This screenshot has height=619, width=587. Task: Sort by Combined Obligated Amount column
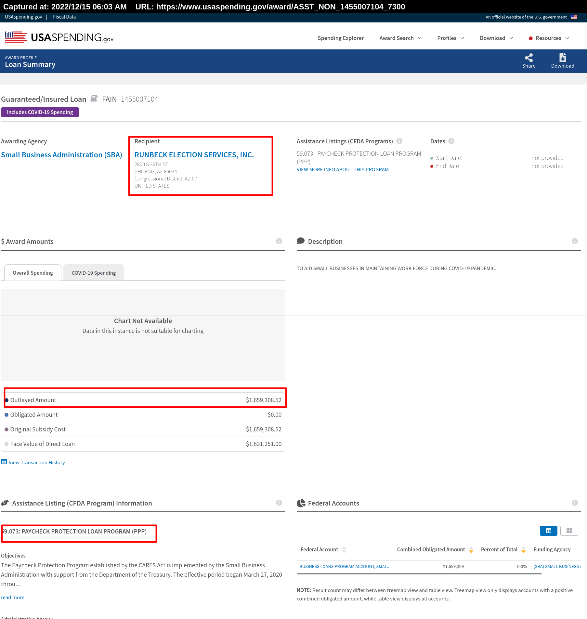[471, 550]
